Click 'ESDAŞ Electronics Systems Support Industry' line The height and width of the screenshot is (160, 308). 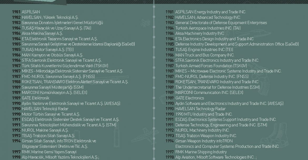pyautogui.click(x=226, y=120)
